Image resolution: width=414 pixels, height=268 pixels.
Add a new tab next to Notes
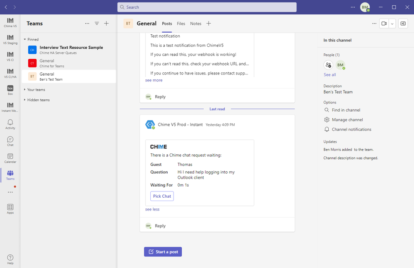(x=209, y=24)
